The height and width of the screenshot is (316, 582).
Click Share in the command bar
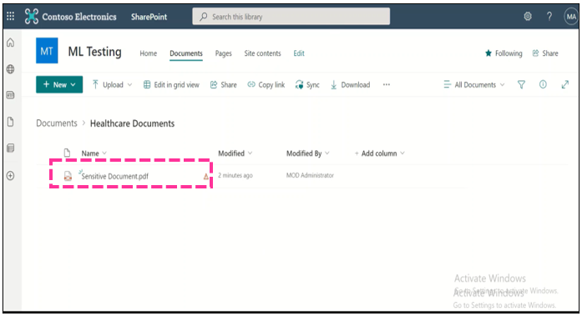click(224, 85)
